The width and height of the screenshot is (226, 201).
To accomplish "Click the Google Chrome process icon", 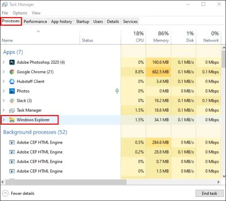I will coord(12,72).
